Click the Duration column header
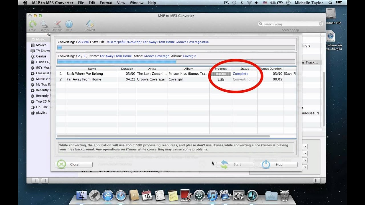This screenshot has width=365, height=205. (127, 69)
